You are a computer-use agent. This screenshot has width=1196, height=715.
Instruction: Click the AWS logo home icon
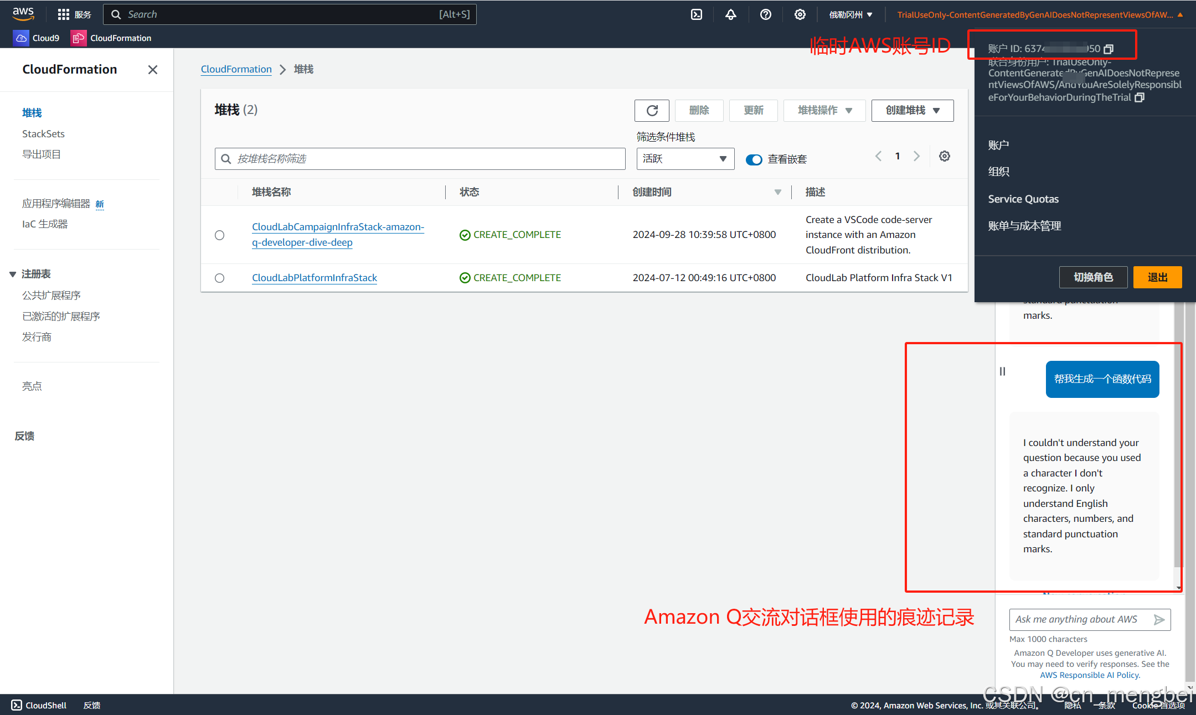pyautogui.click(x=23, y=14)
